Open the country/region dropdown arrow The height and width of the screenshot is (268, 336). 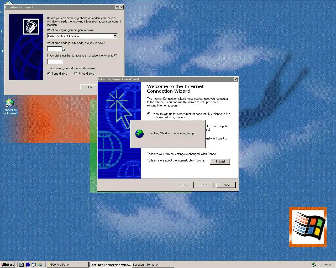point(115,36)
